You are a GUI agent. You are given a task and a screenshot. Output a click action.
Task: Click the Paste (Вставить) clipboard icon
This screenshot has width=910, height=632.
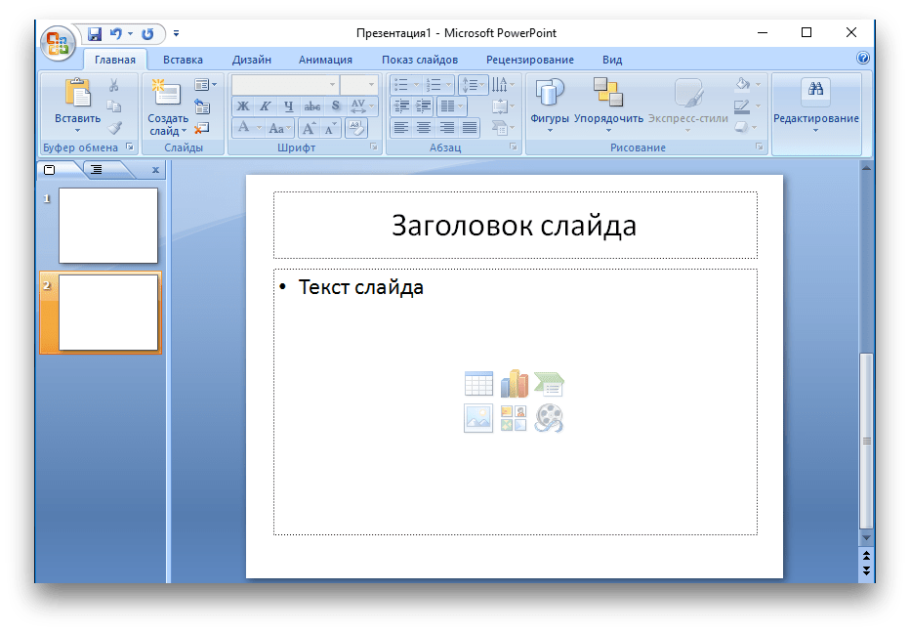click(77, 94)
